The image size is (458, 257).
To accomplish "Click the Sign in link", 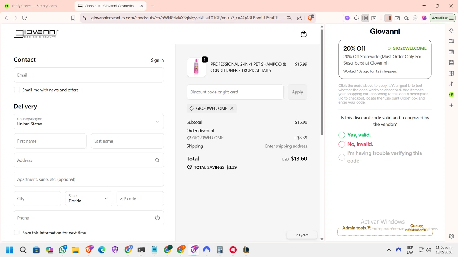I will click(157, 60).
